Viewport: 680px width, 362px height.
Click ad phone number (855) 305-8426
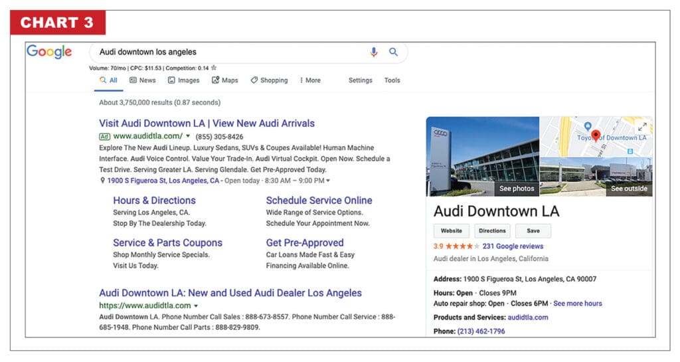(219, 137)
